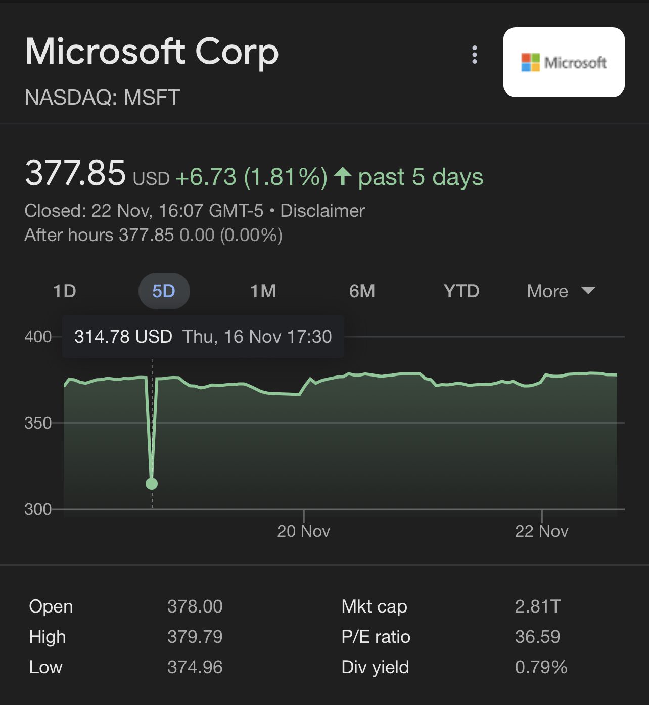The image size is (649, 705).
Task: Show the YTD chart range
Action: click(x=461, y=291)
